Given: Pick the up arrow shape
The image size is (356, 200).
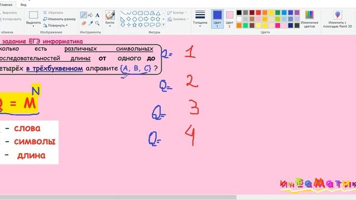Looking at the screenshot, I should [x=158, y=19].
